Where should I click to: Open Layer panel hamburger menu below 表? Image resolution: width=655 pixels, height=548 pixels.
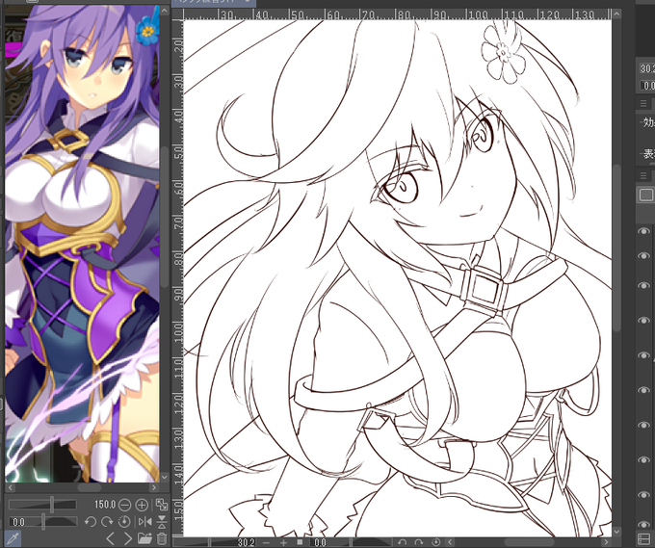pos(643,175)
